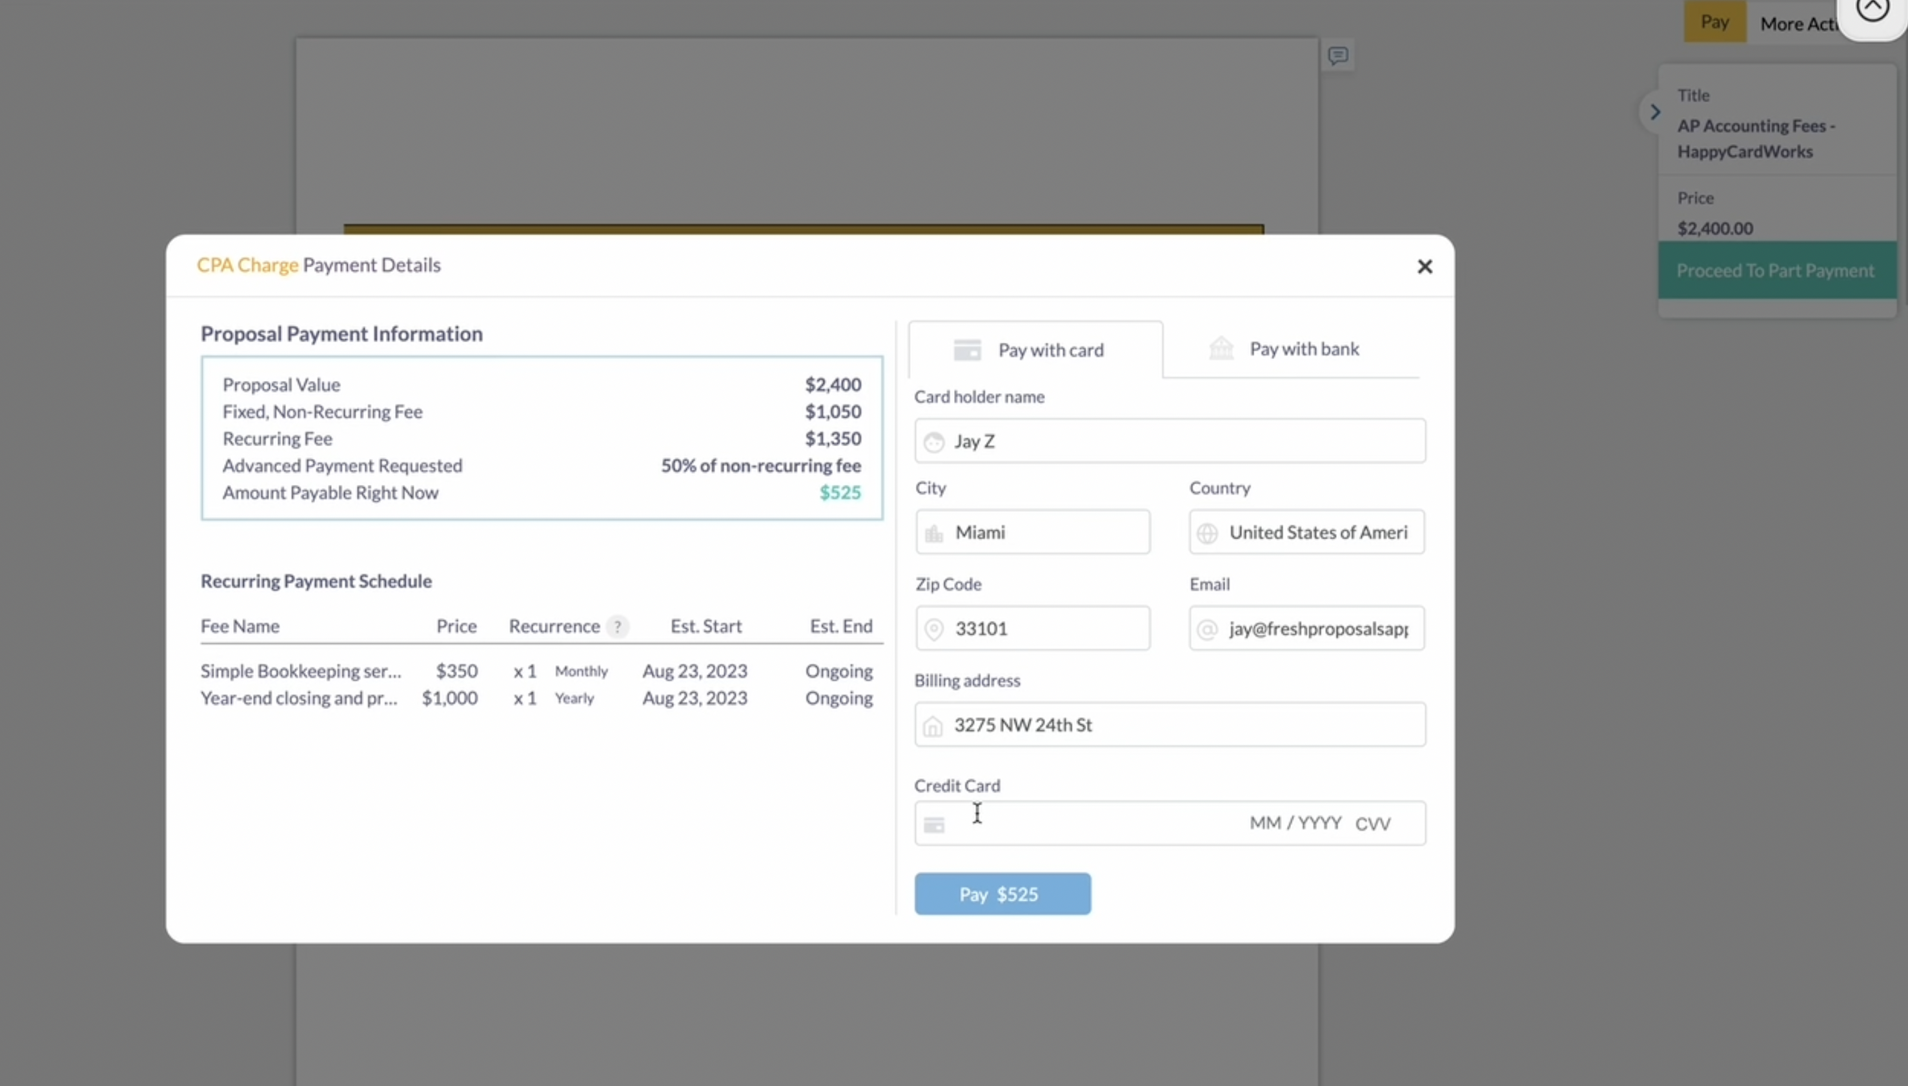Close the CPA Charge Payment Details dialog
1908x1086 pixels.
1424,266
